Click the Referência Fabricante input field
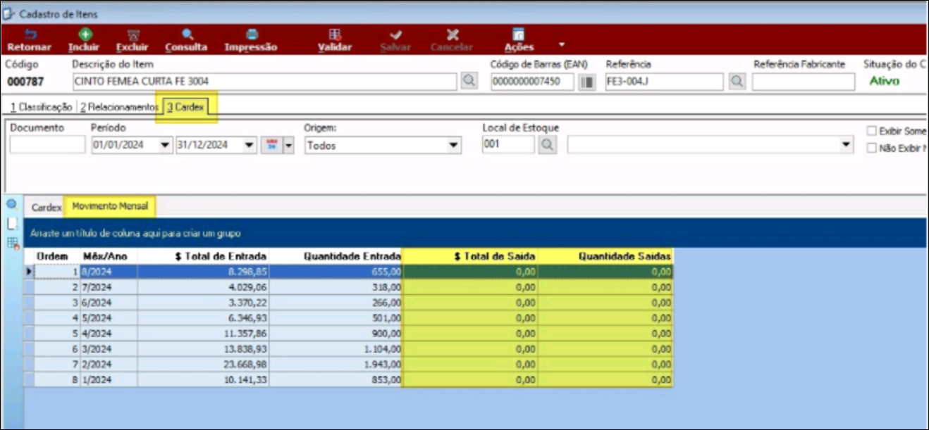The image size is (929, 430). (803, 82)
